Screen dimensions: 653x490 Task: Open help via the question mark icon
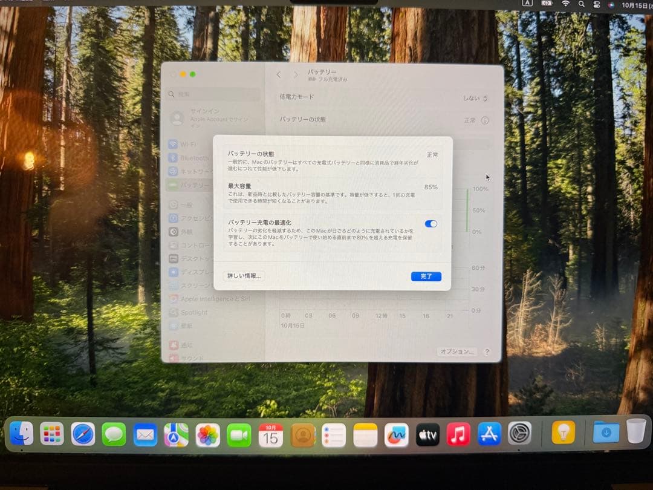(487, 352)
